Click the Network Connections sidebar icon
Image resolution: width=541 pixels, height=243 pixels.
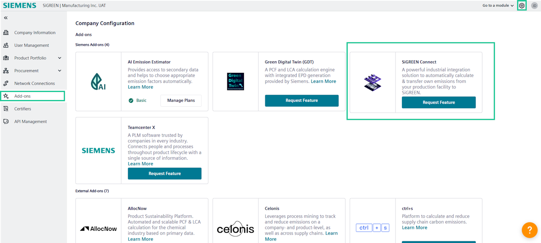click(6, 83)
